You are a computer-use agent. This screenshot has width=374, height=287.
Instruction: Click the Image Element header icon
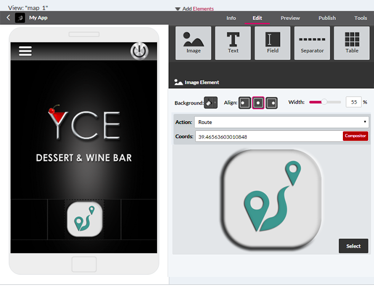point(178,82)
